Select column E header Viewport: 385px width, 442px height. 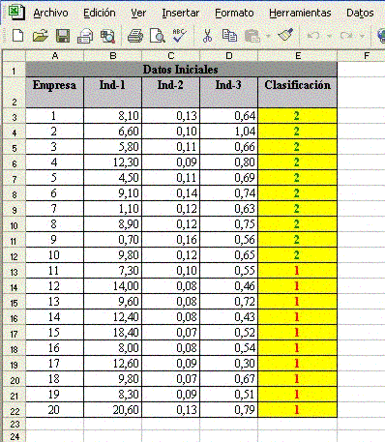pos(298,56)
